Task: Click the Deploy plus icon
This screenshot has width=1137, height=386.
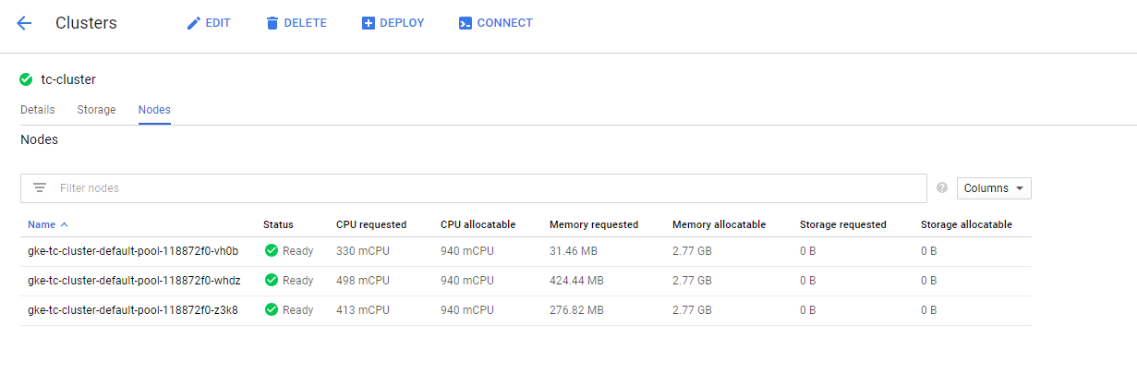Action: pos(369,23)
